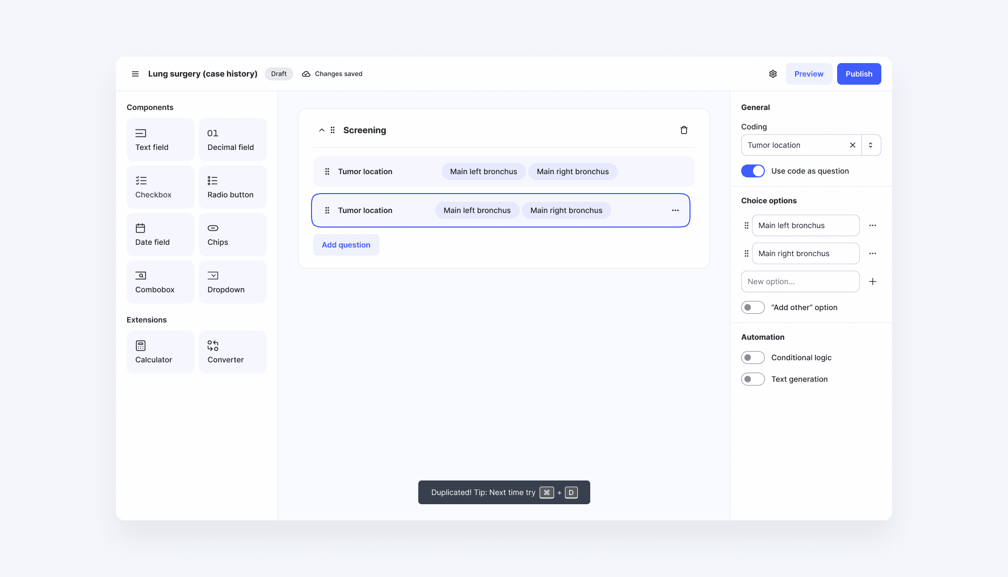Image resolution: width=1008 pixels, height=577 pixels.
Task: Click the Screening section drag handle
Action: tap(333, 130)
